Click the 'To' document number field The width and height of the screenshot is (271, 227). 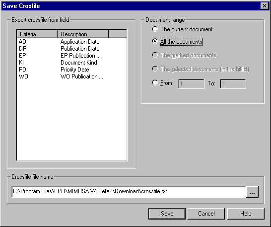coord(233,84)
